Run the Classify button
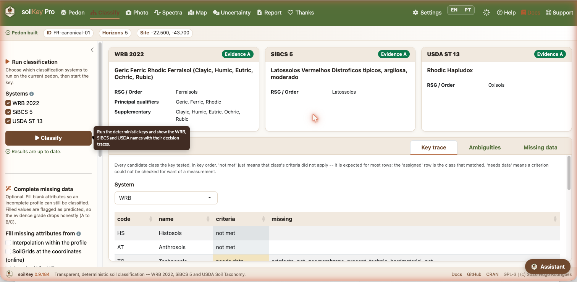The image size is (577, 282). coord(48,138)
